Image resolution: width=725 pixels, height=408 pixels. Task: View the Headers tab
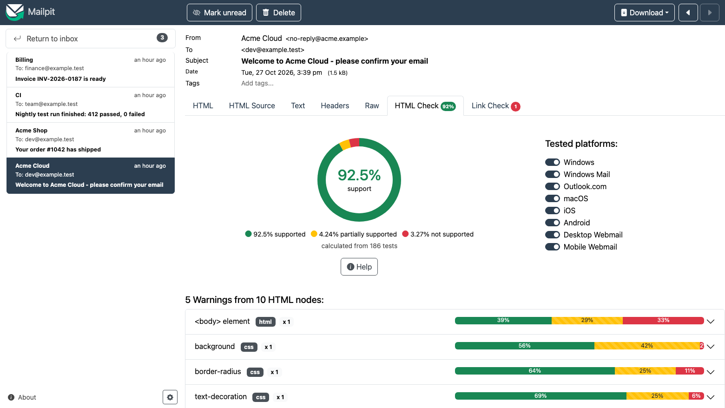[335, 105]
